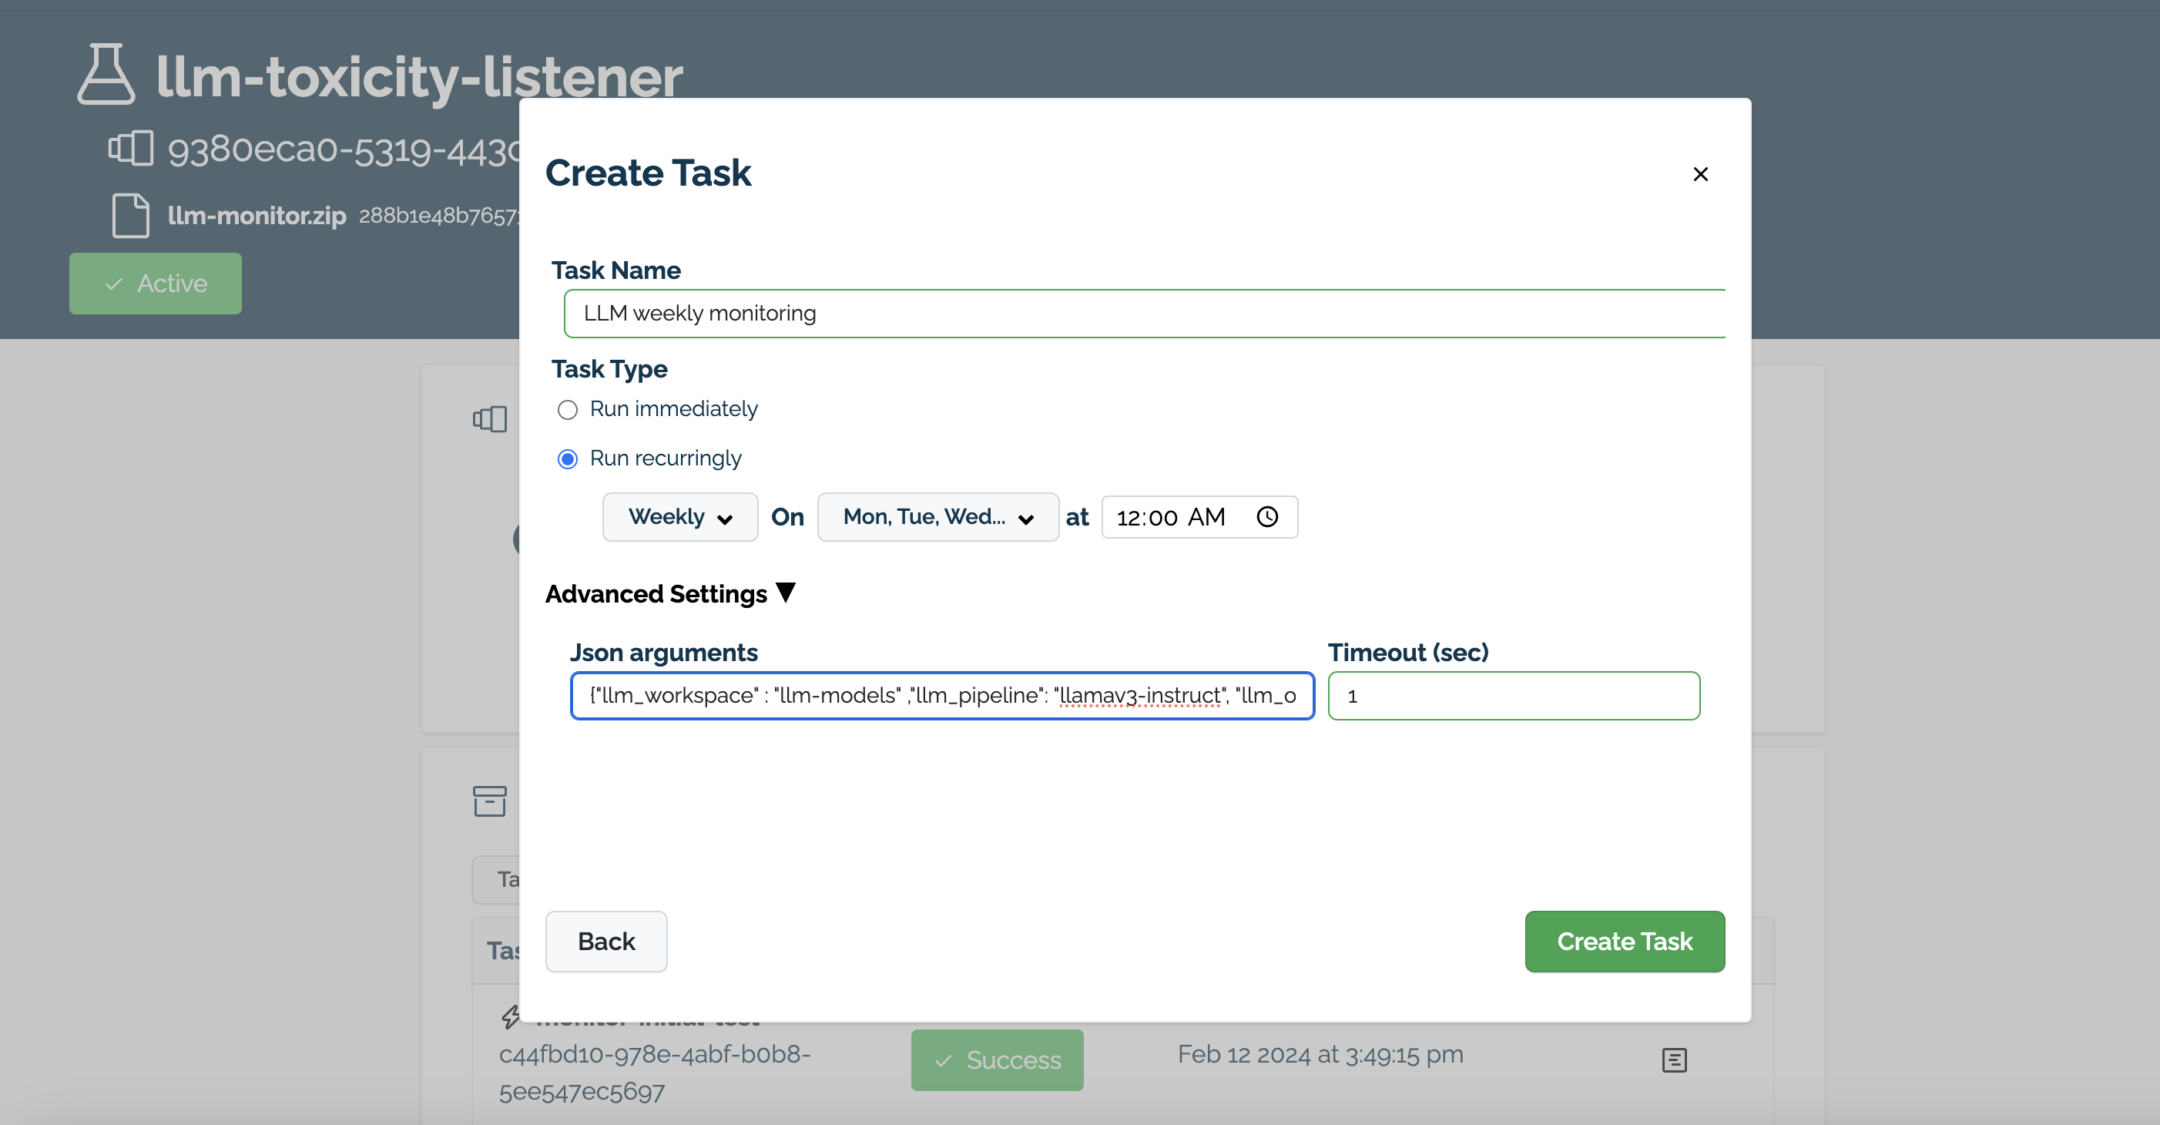Click the versions icon next to 9380eca0
The width and height of the screenshot is (2160, 1125).
click(x=130, y=149)
